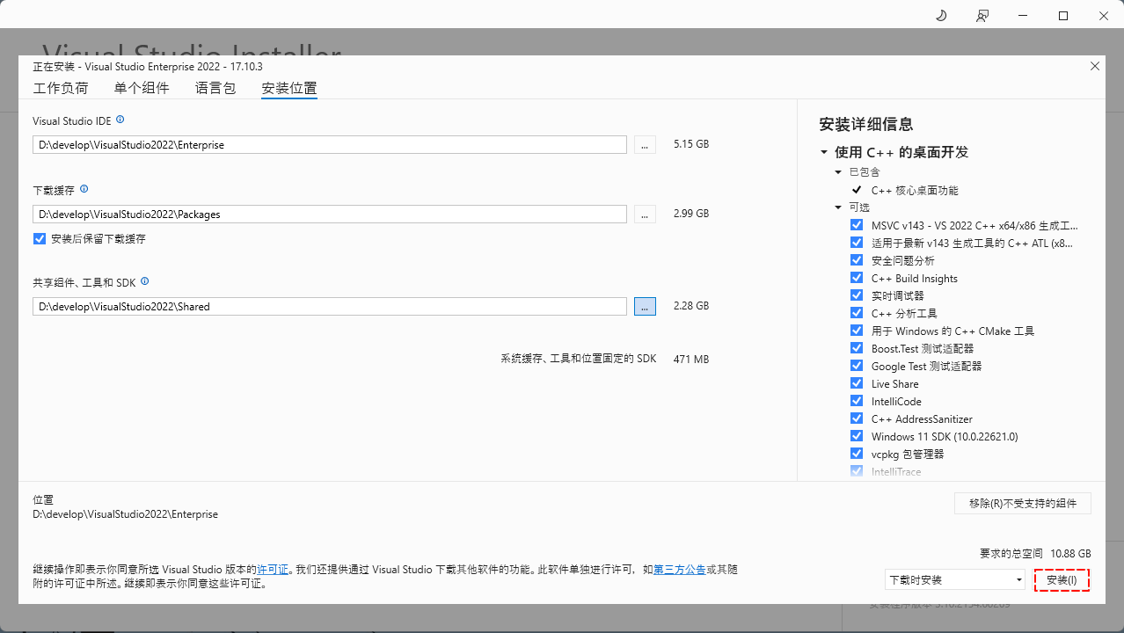Switch to the 工作负荷 tab

point(61,88)
